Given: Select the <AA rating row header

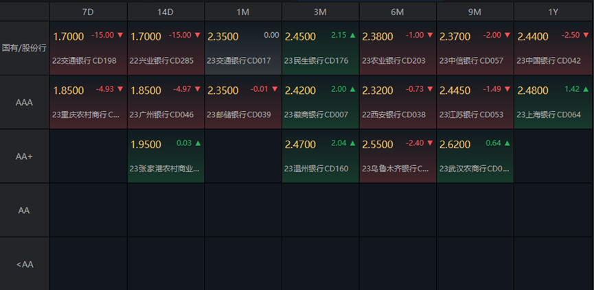Looking at the screenshot, I should click(x=25, y=264).
